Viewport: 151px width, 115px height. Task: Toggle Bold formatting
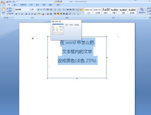(16, 14)
